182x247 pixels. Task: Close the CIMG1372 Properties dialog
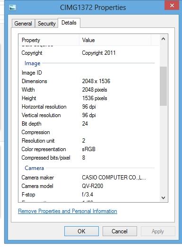click(x=172, y=5)
